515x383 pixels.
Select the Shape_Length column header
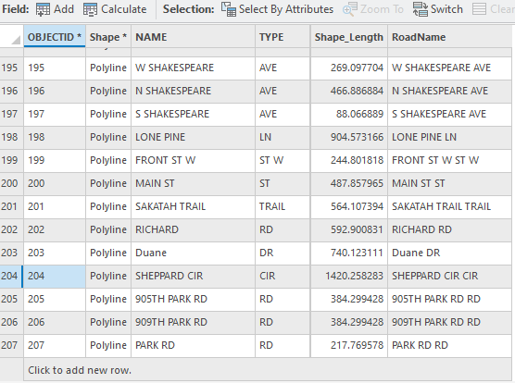point(349,36)
